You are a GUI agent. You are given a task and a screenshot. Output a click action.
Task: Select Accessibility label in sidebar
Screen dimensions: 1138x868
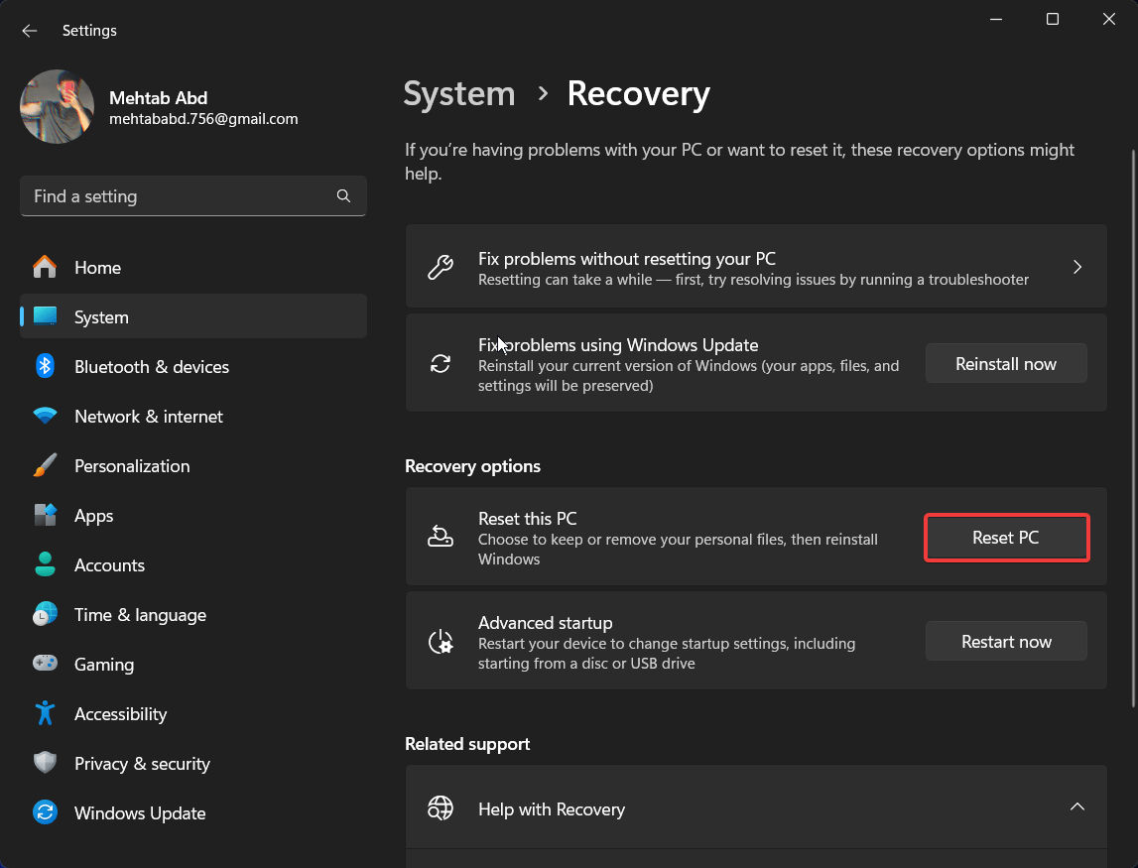(120, 714)
